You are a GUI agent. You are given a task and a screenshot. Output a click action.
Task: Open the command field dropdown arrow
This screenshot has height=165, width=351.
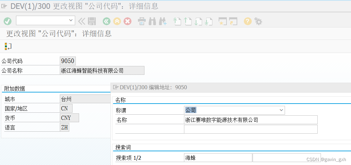(71, 20)
